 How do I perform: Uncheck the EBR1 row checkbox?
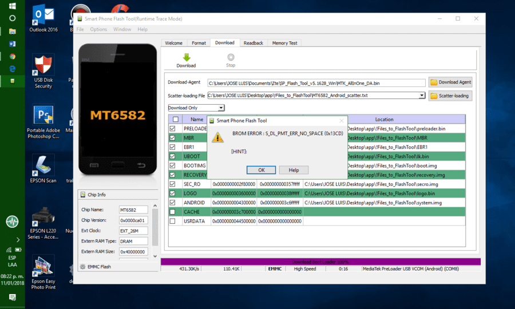pos(173,147)
